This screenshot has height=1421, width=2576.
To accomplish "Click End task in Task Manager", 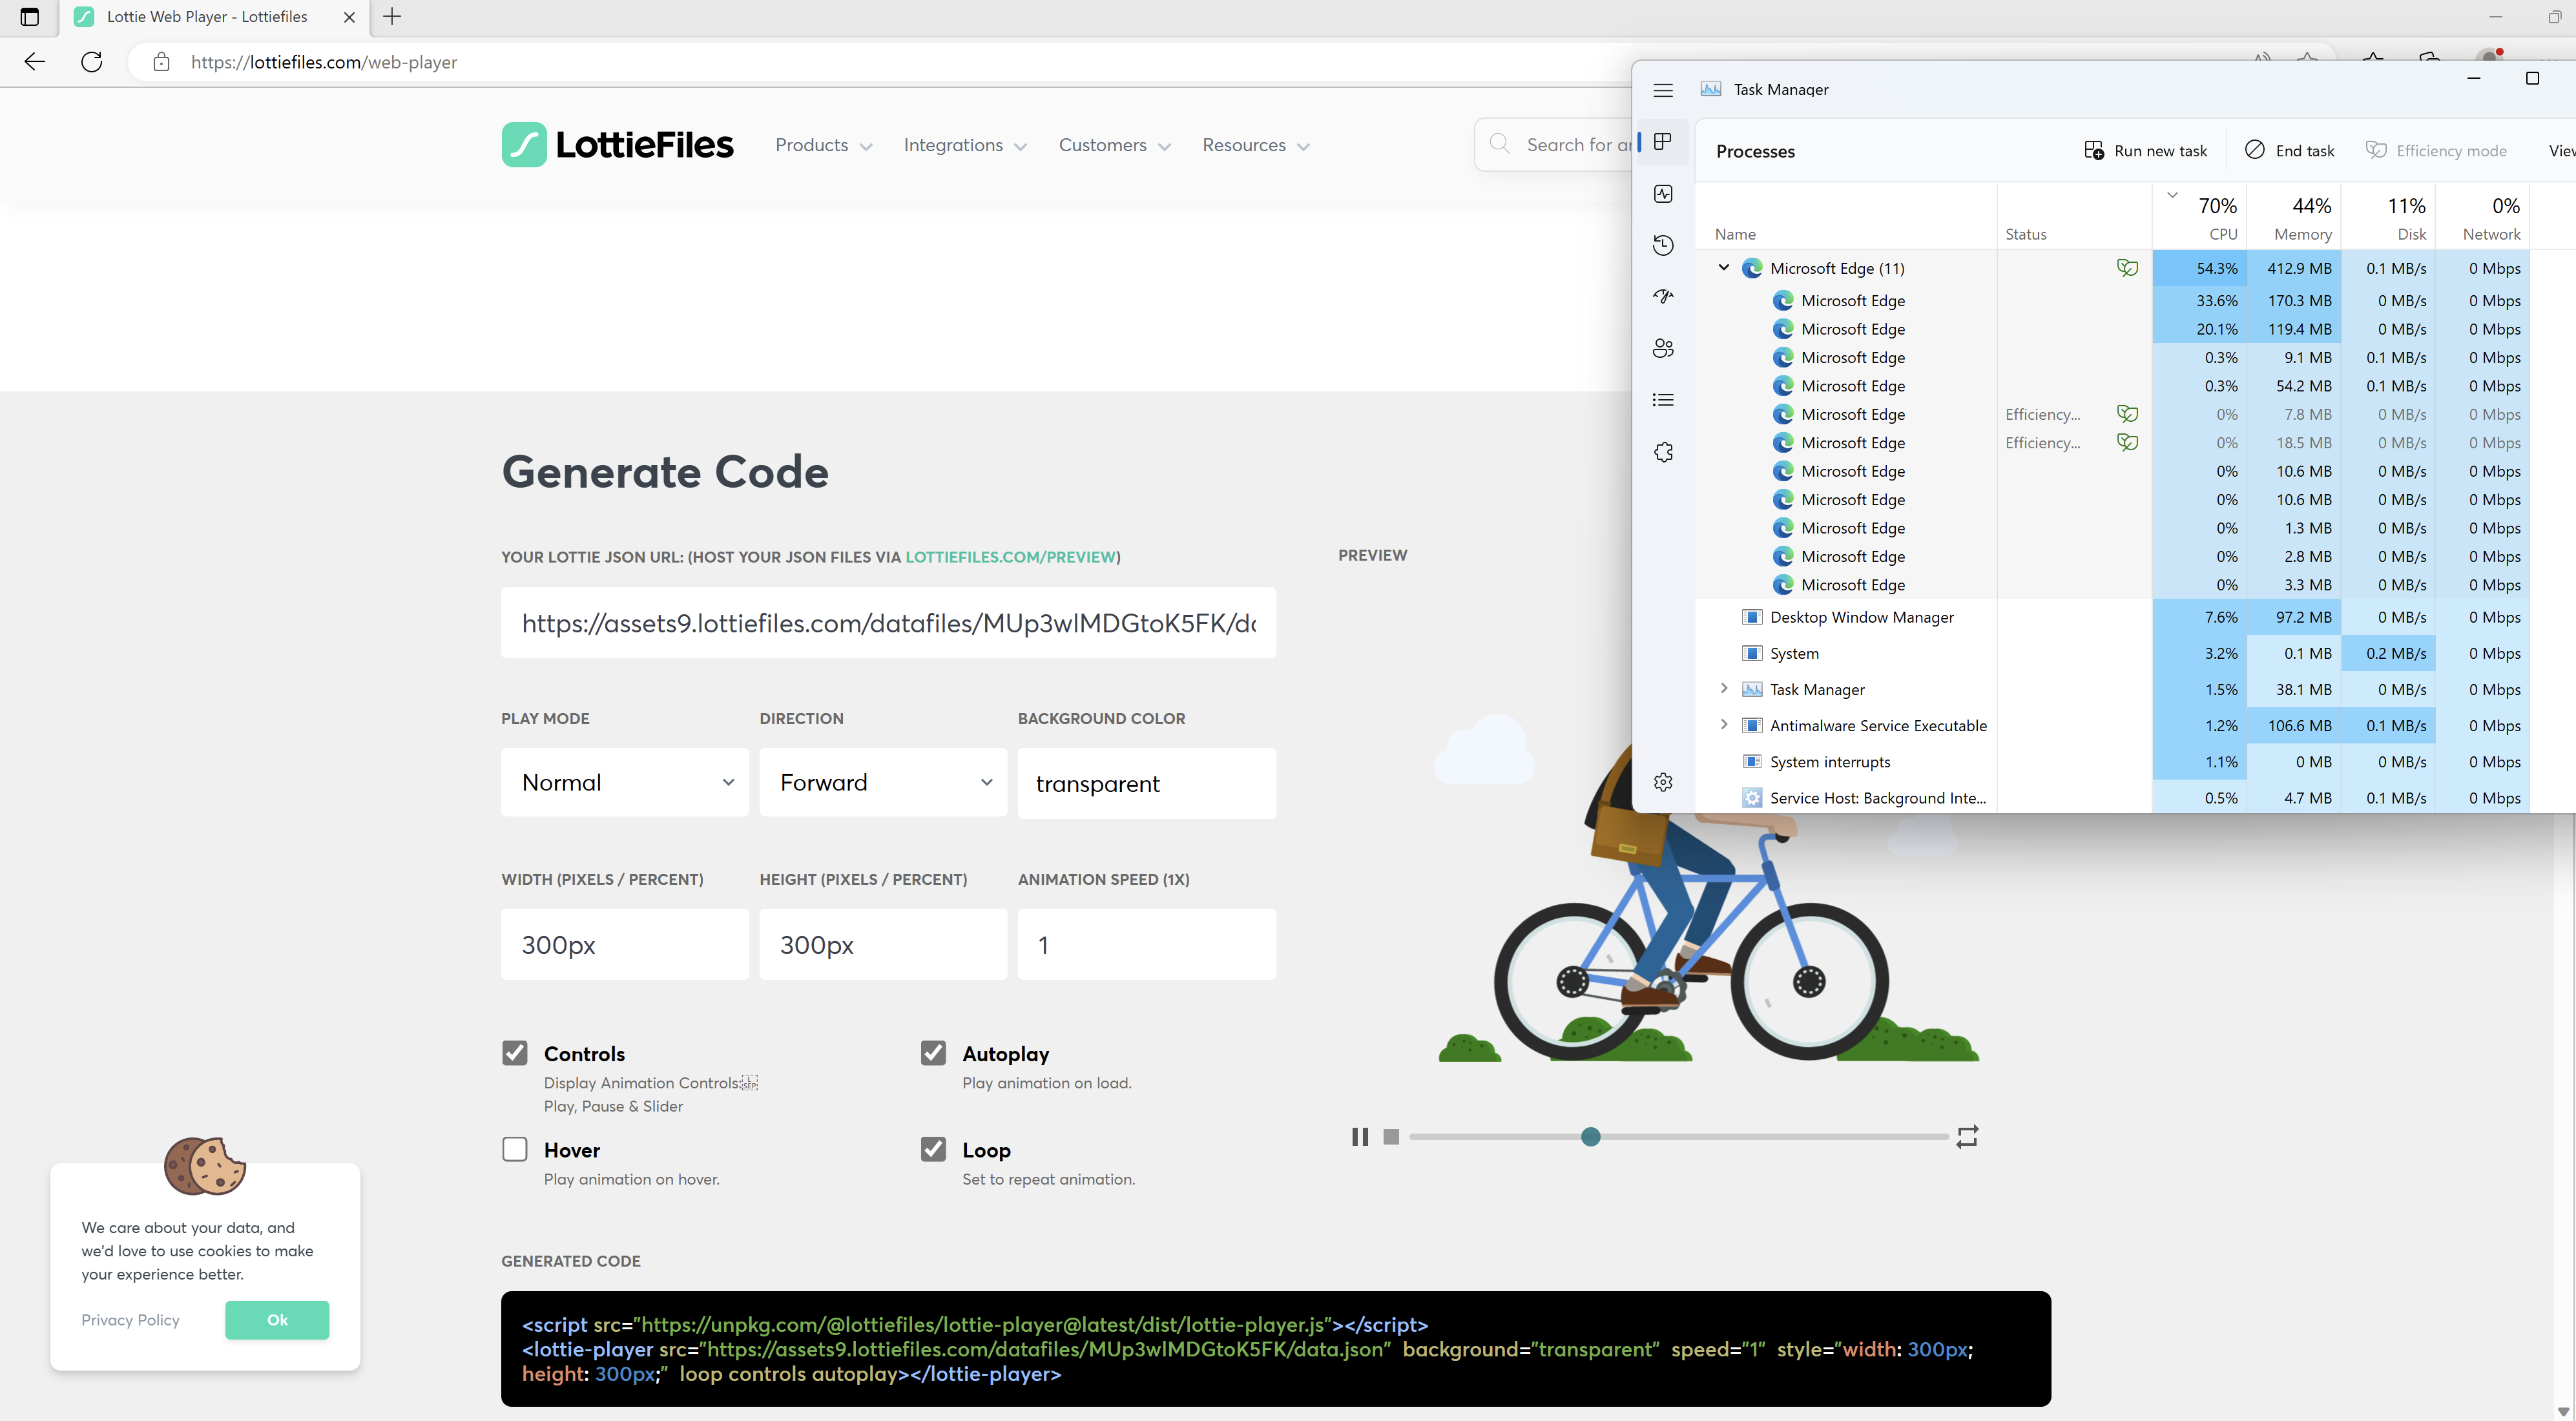I will pyautogui.click(x=2289, y=150).
